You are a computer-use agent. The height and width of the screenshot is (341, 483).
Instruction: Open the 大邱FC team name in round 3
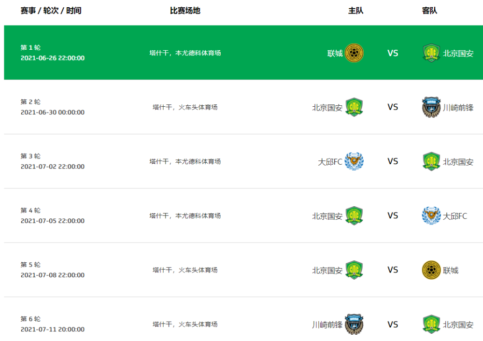(330, 162)
